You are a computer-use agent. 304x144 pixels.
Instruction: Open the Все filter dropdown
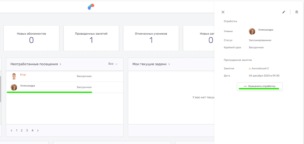[113, 64]
